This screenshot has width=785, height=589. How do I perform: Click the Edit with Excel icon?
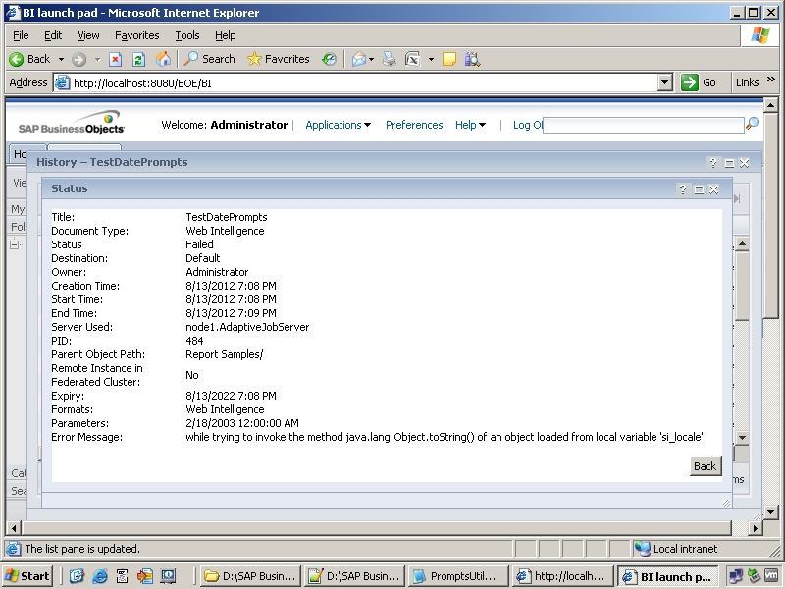pyautogui.click(x=412, y=59)
